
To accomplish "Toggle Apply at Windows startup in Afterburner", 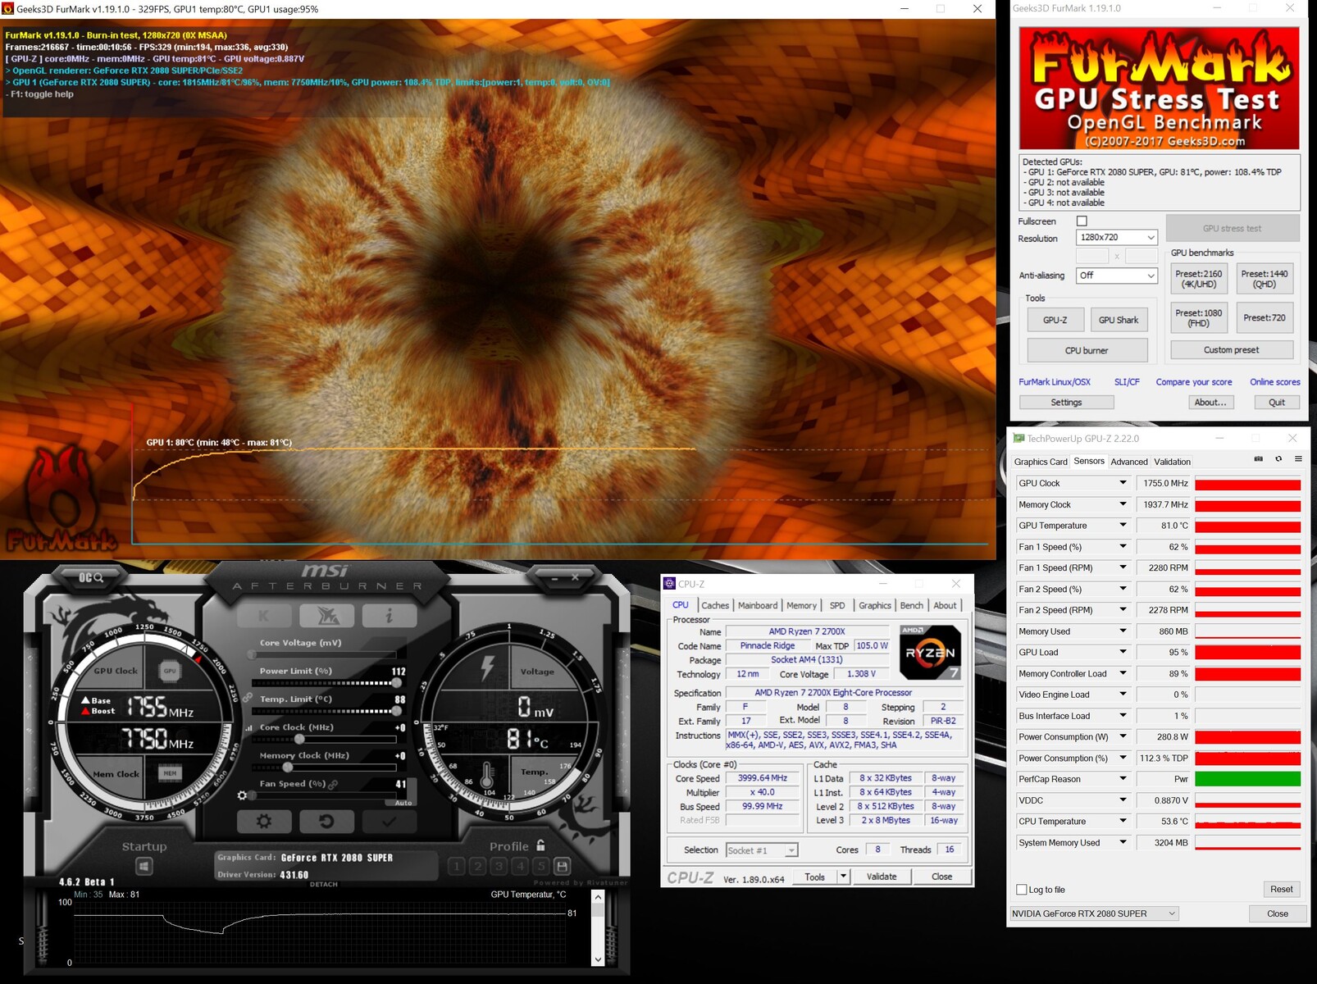I will tap(144, 866).
